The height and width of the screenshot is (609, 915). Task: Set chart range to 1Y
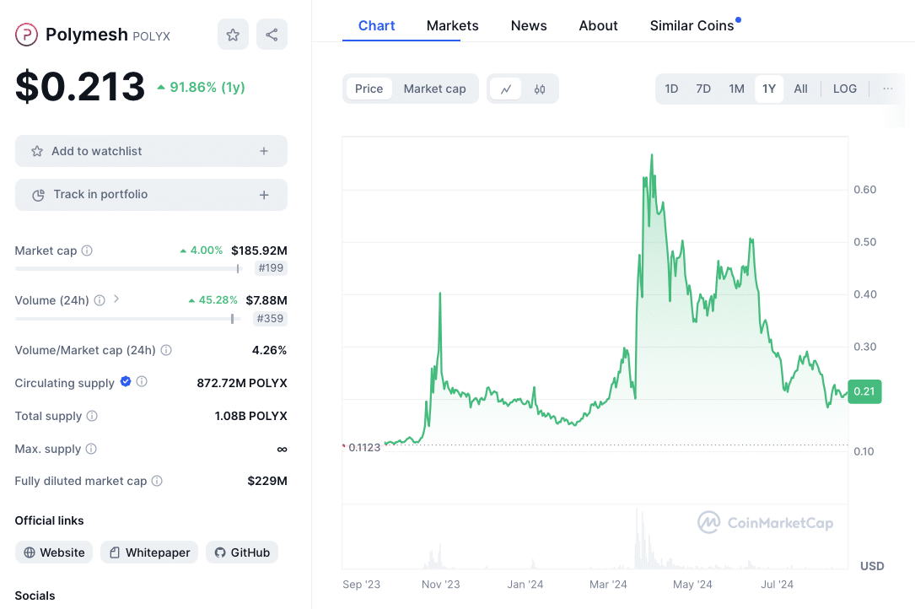pos(769,89)
